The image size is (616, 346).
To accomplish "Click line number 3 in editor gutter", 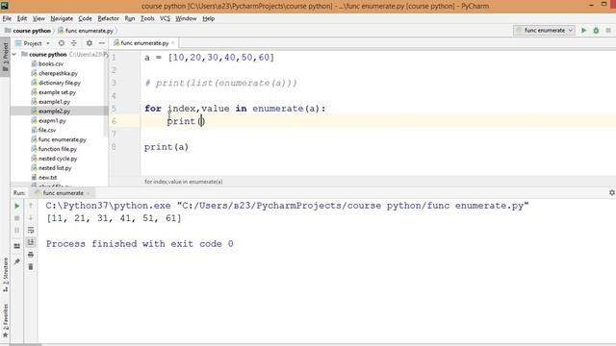I will (x=114, y=83).
